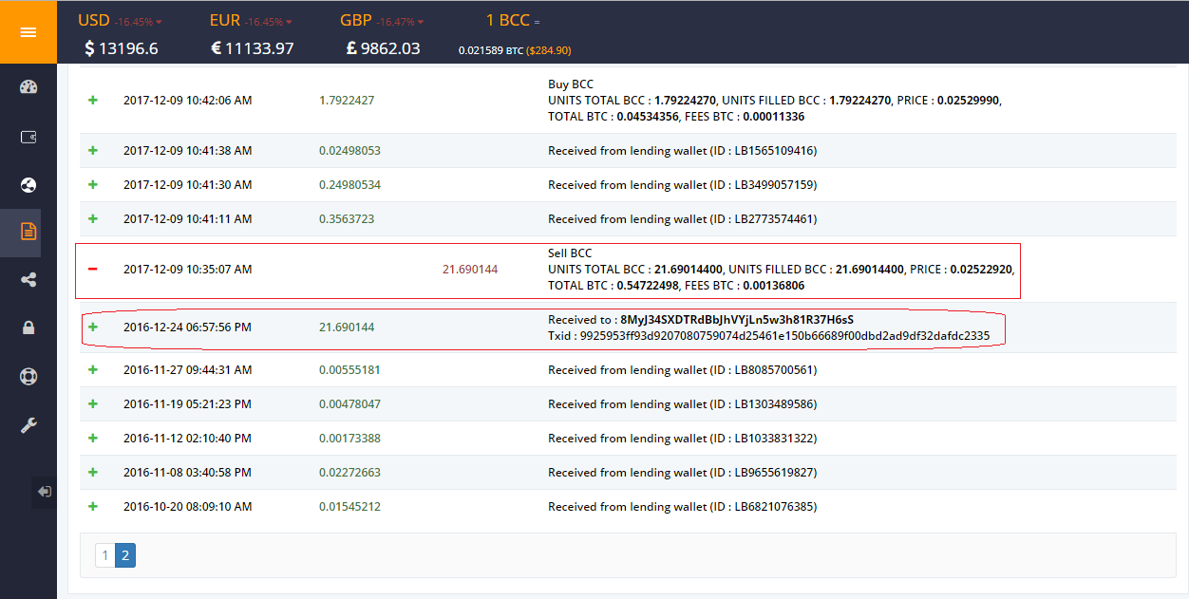Open the wallet icon in sidebar
This screenshot has width=1189, height=599.
[28, 137]
